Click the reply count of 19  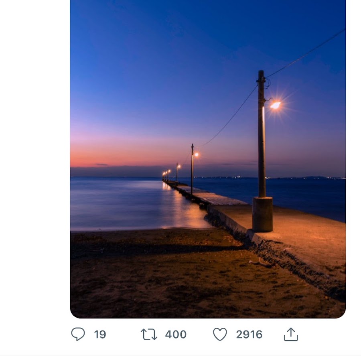click(x=100, y=335)
